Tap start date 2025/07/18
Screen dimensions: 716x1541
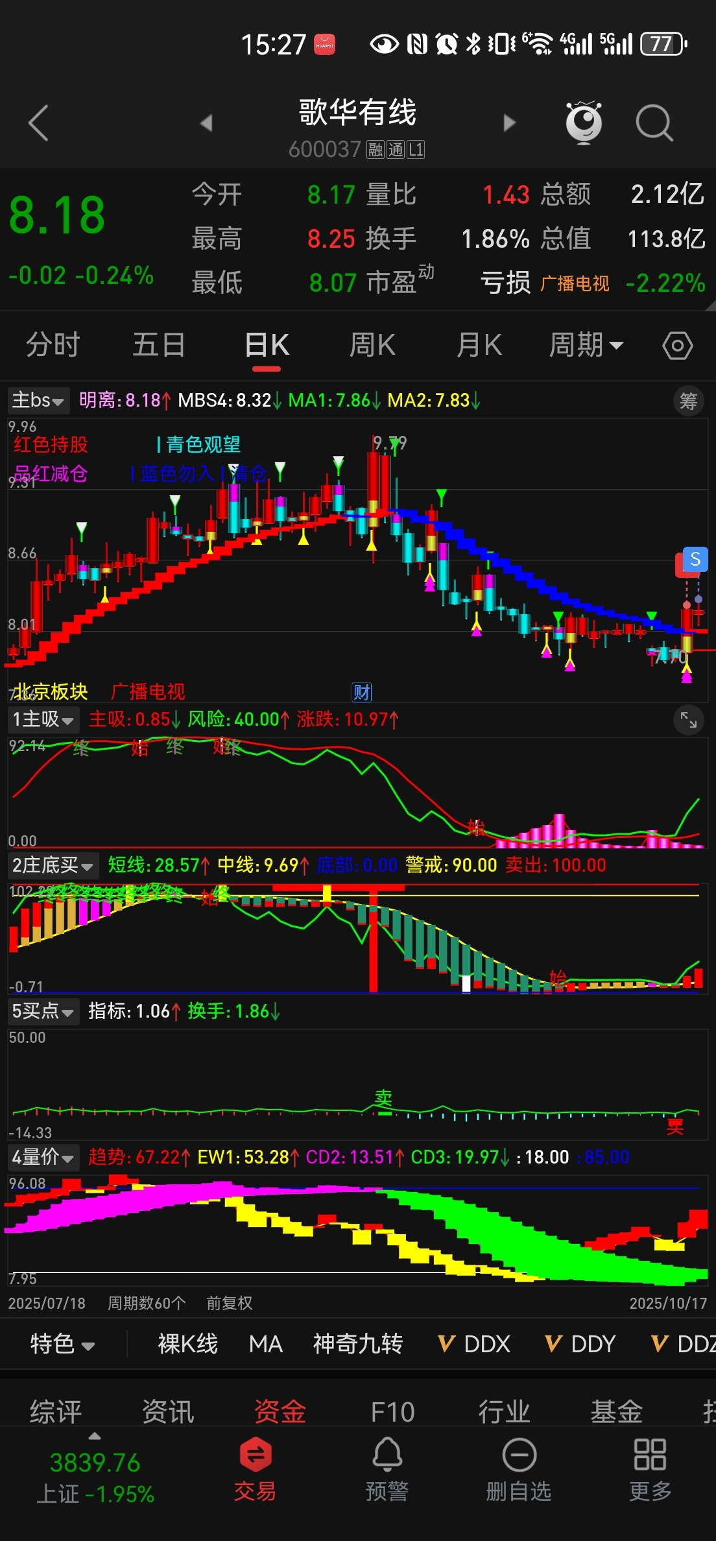point(47,1303)
